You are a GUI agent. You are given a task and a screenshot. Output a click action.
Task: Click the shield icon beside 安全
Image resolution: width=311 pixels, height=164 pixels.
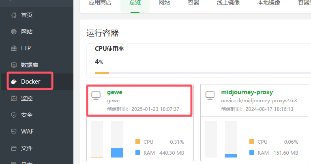pos(14,115)
